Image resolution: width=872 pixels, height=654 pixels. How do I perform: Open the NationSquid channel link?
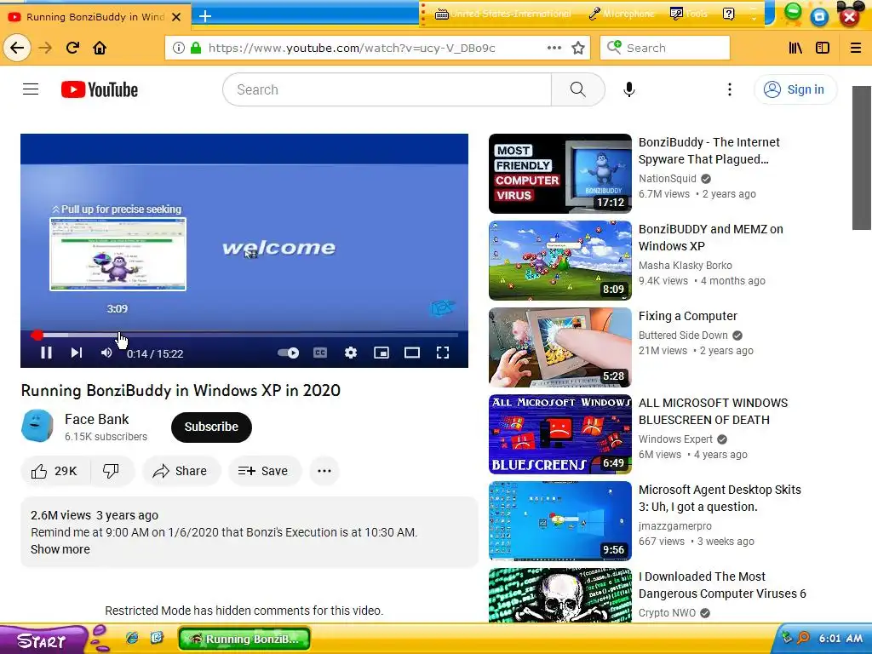(x=668, y=179)
